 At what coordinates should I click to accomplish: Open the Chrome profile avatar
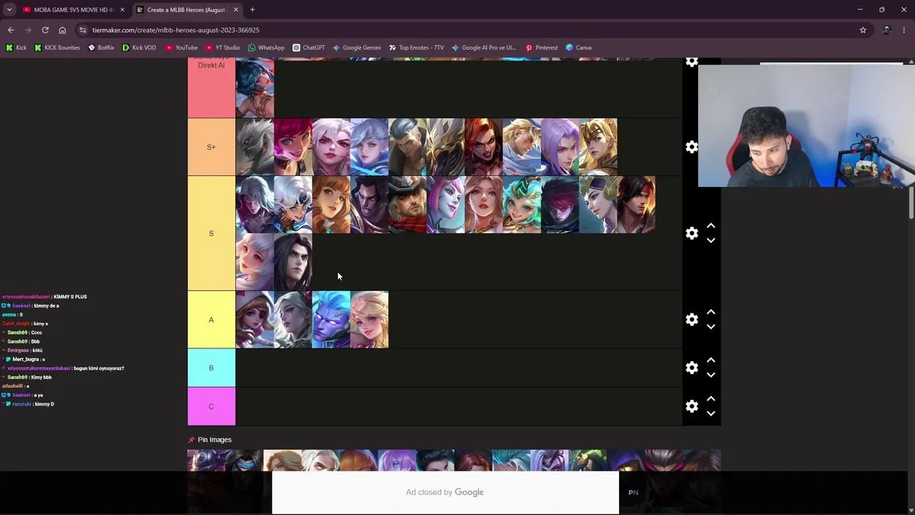(887, 30)
